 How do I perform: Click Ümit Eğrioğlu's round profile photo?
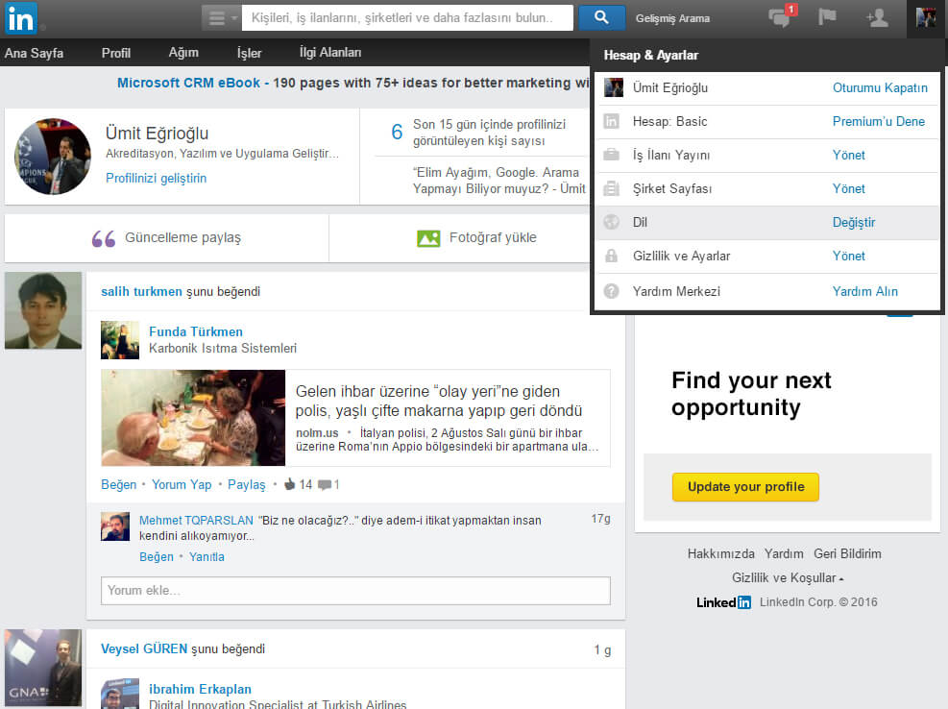(53, 156)
